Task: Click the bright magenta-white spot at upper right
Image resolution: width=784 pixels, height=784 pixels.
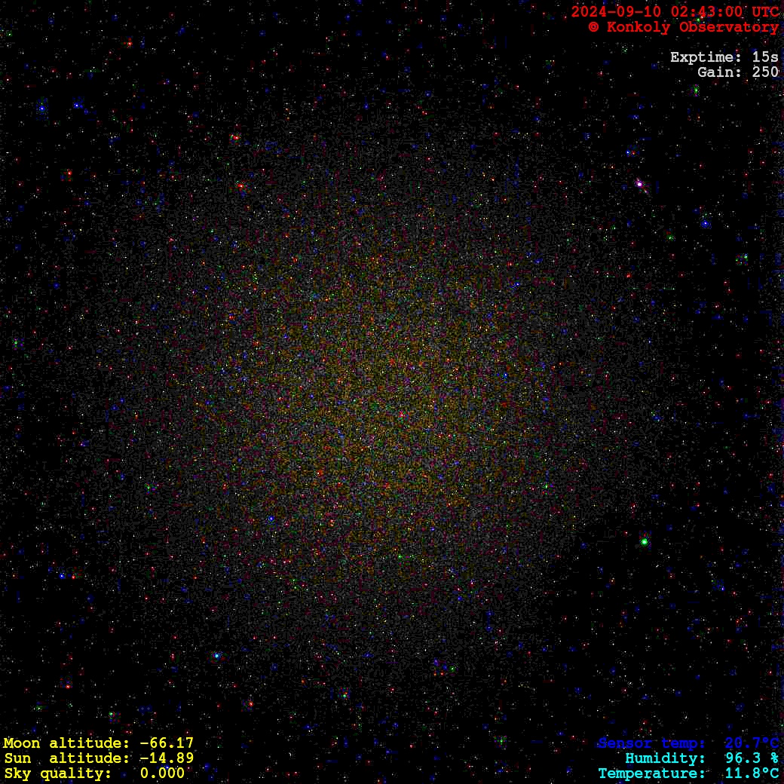Action: pyautogui.click(x=639, y=183)
